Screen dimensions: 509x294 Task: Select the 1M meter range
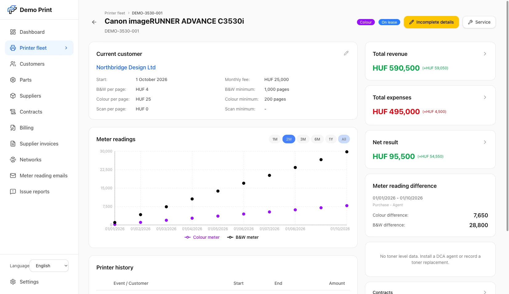(x=275, y=139)
